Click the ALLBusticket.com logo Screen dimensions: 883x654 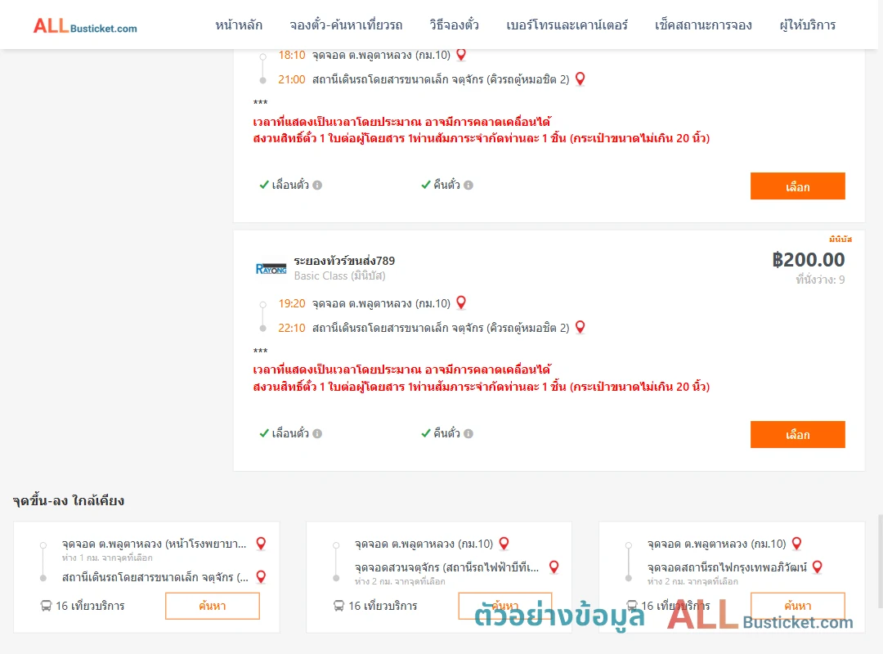[85, 26]
